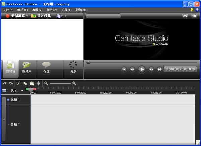Click the split clip icon
Viewport: 201px width, 146px height.
coord(39,83)
